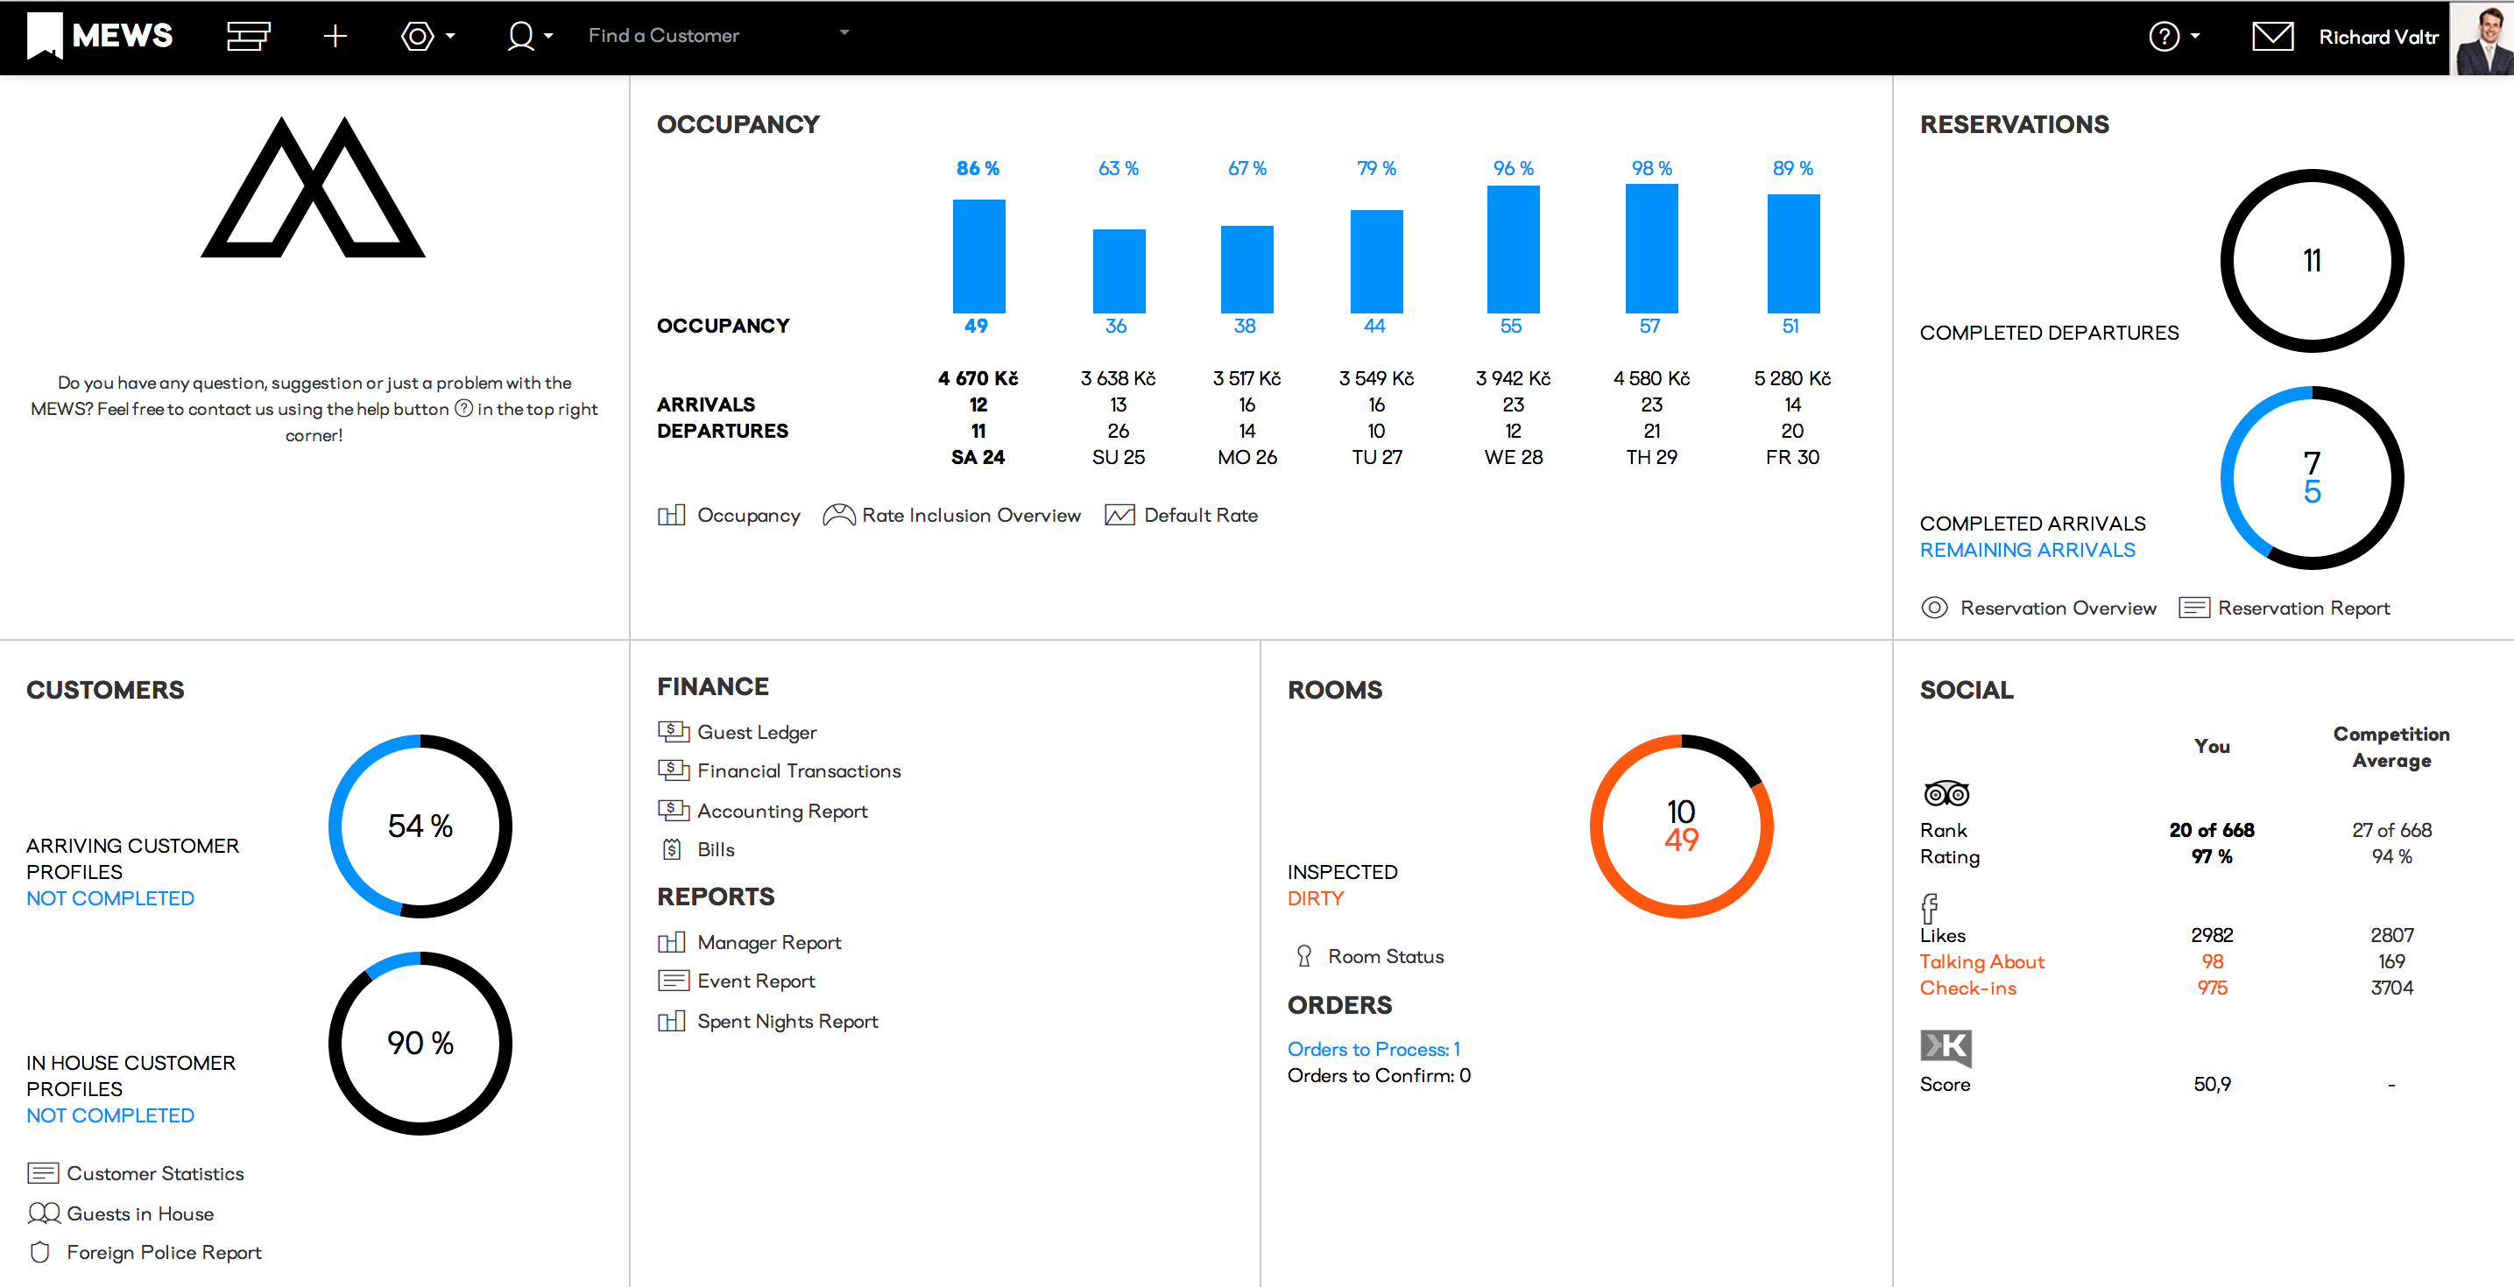This screenshot has height=1287, width=2514.
Task: Open Financial Transactions
Action: [x=797, y=770]
